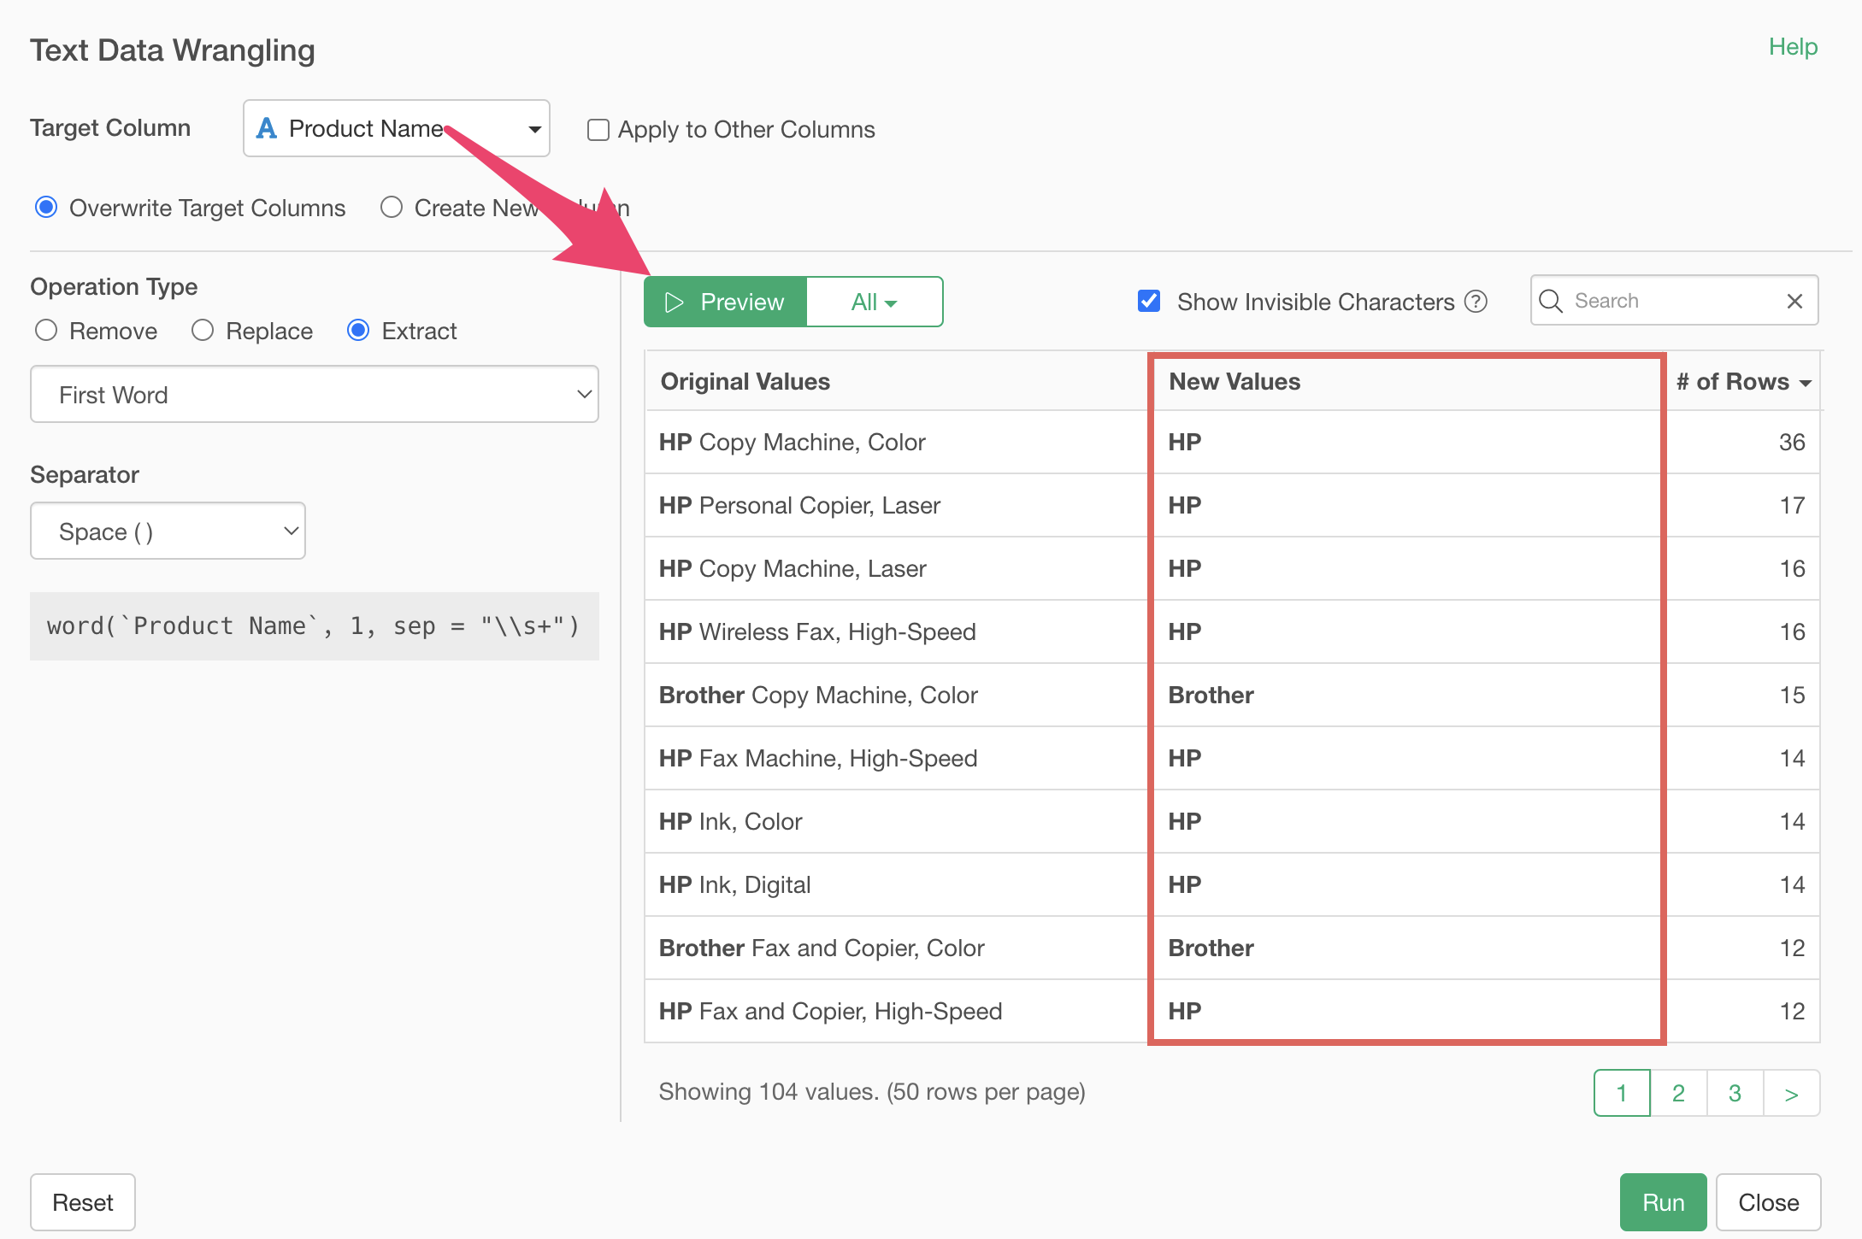Click the magnifier icon in the Search box
The image size is (1862, 1239).
[x=1551, y=301]
